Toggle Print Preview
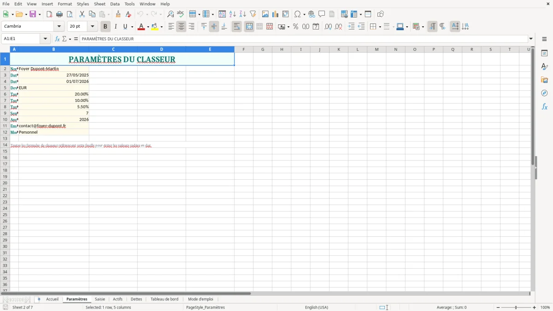The image size is (553, 311). coord(70,14)
